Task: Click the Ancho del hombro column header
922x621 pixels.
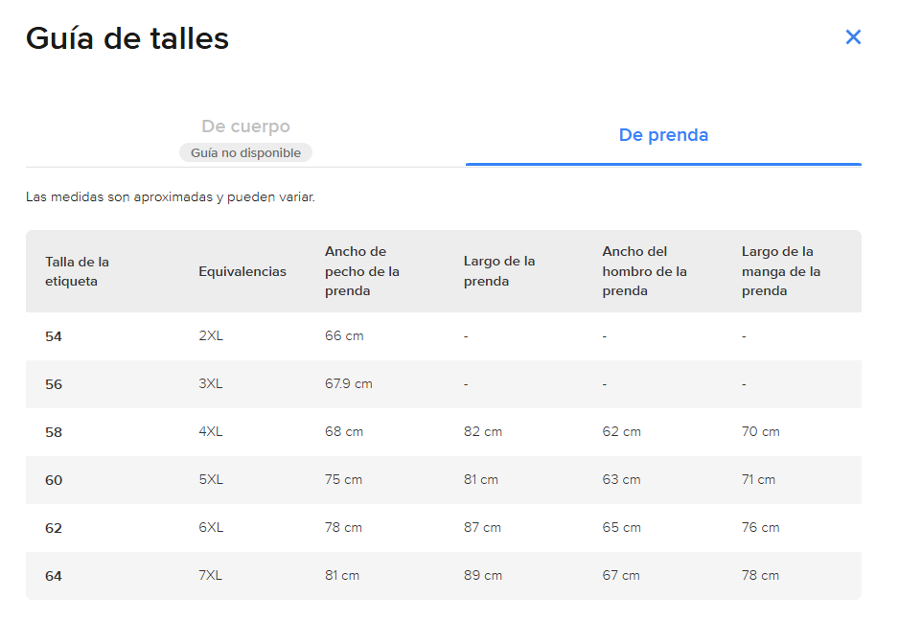Action: pyautogui.click(x=644, y=271)
